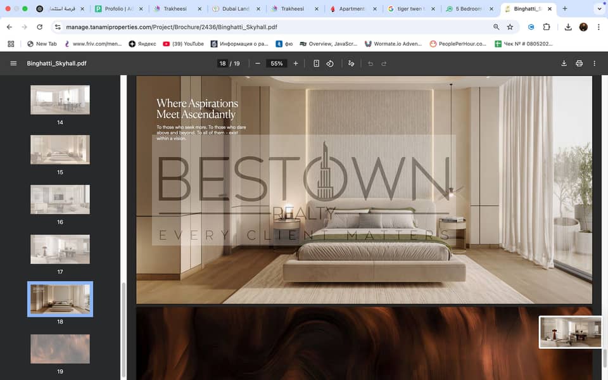
Task: Open Chrome downloads tray icon
Action: tap(568, 27)
